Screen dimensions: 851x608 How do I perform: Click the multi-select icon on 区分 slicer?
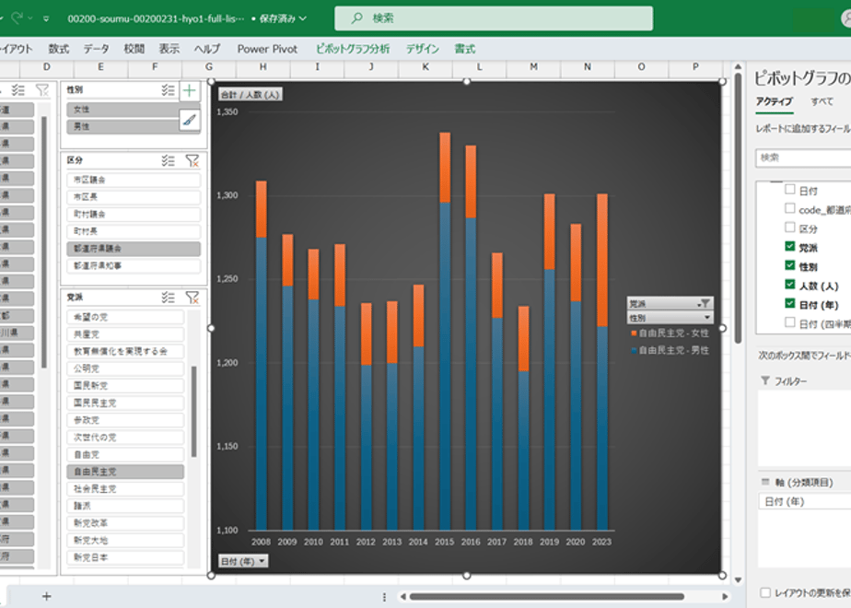click(168, 160)
